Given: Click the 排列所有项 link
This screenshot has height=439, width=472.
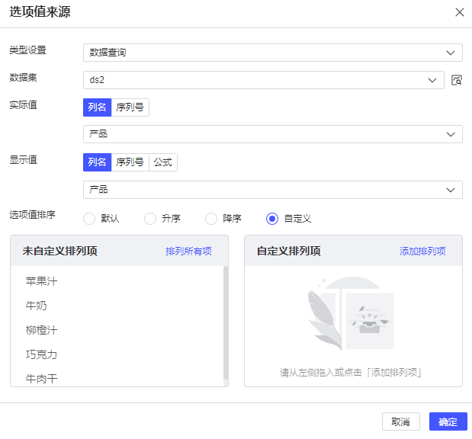Looking at the screenshot, I should 188,252.
